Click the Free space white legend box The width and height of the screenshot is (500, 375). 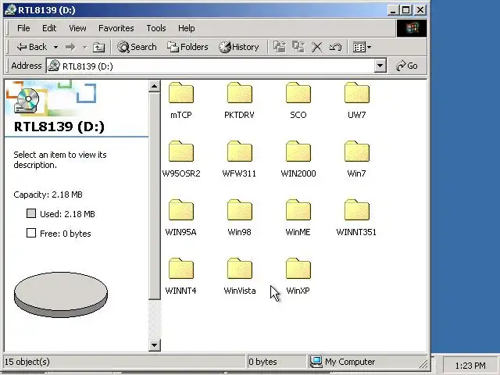31,233
